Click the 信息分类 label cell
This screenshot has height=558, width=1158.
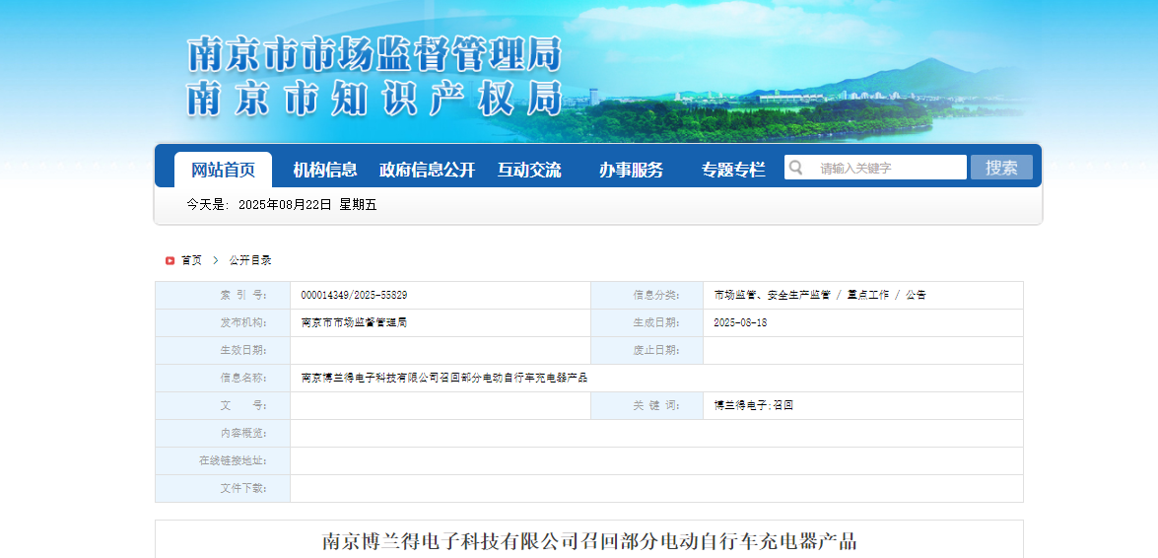pyautogui.click(x=647, y=295)
